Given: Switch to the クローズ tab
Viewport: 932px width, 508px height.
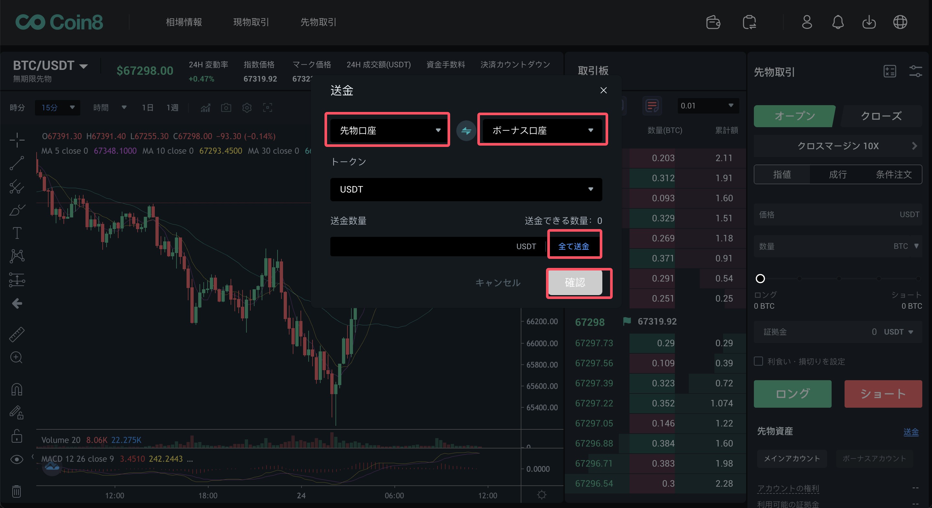Looking at the screenshot, I should [x=881, y=116].
